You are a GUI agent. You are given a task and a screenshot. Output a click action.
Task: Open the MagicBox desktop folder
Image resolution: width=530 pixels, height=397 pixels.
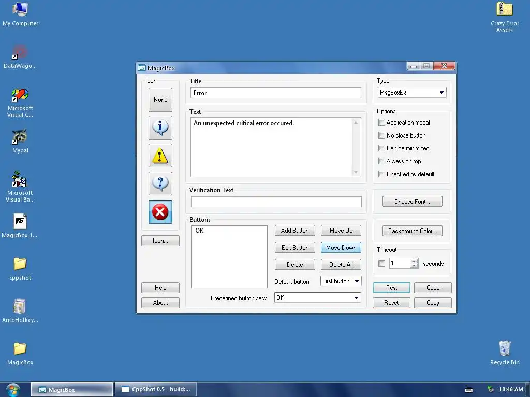point(20,354)
